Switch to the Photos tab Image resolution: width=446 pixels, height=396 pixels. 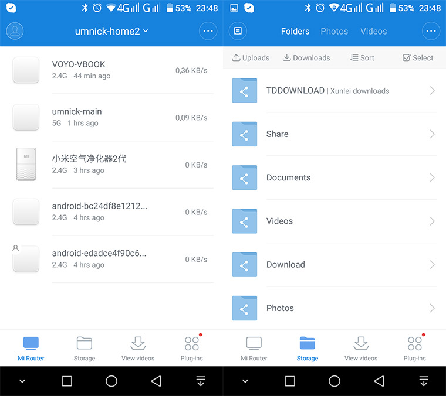coord(334,31)
